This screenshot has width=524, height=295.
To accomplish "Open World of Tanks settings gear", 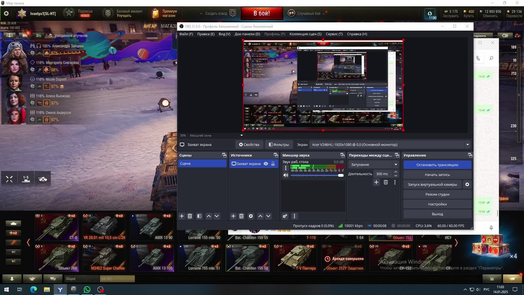I will [x=6, y=13].
